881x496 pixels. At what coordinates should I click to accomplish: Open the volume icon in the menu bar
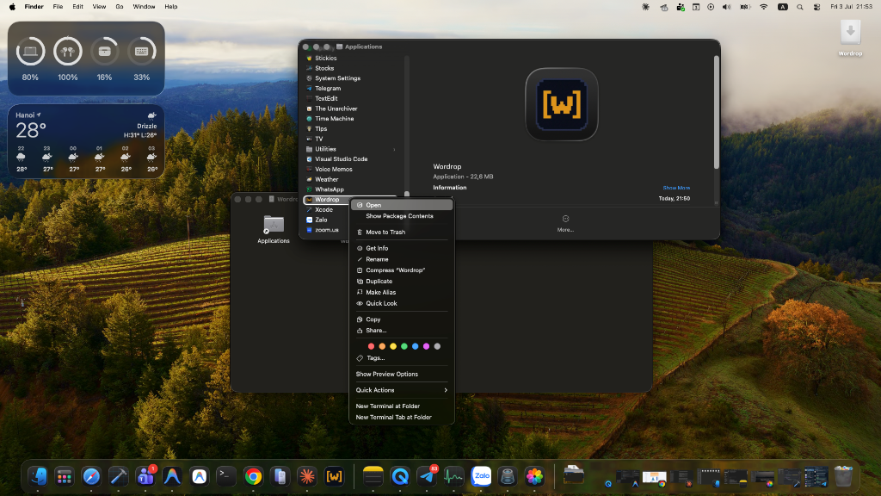[x=726, y=7]
